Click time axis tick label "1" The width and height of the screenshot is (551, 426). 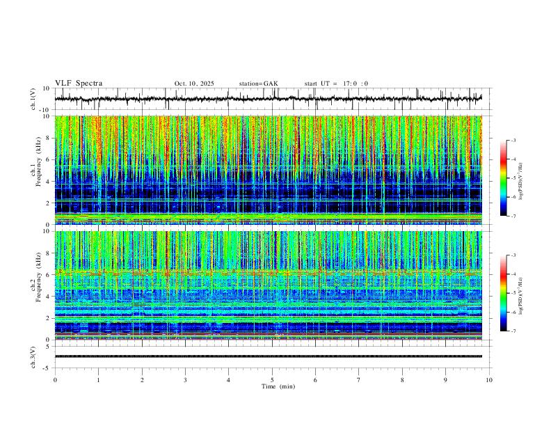(98, 380)
